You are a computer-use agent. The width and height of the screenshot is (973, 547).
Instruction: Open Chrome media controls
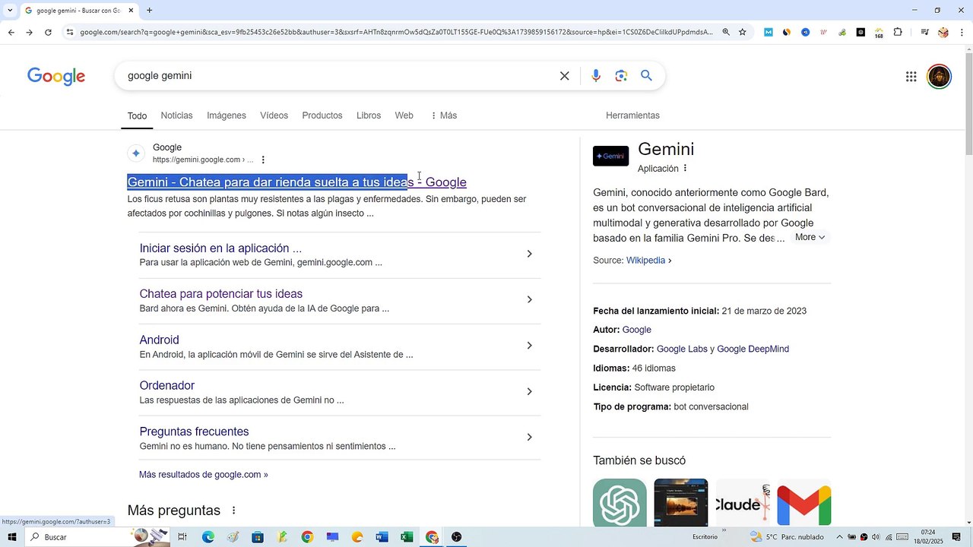pos(924,32)
